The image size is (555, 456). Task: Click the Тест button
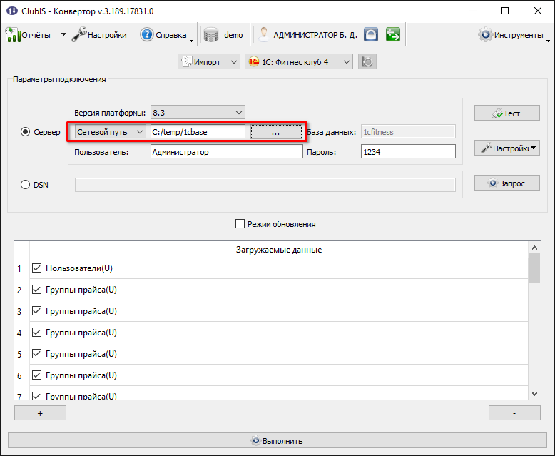tap(507, 113)
